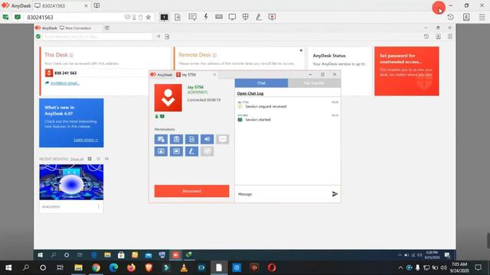Close the Remote Desk panel

pos(301,50)
